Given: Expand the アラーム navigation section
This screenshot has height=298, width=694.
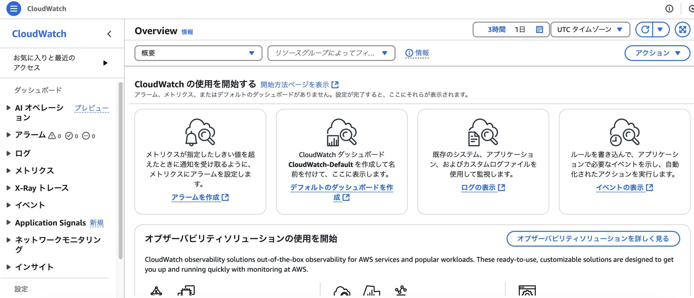Looking at the screenshot, I should point(8,135).
